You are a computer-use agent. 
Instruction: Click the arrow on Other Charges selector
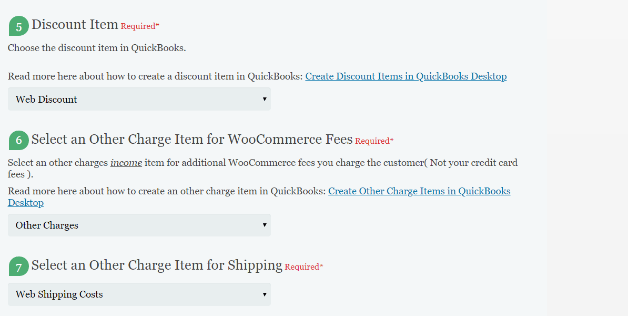coord(265,225)
